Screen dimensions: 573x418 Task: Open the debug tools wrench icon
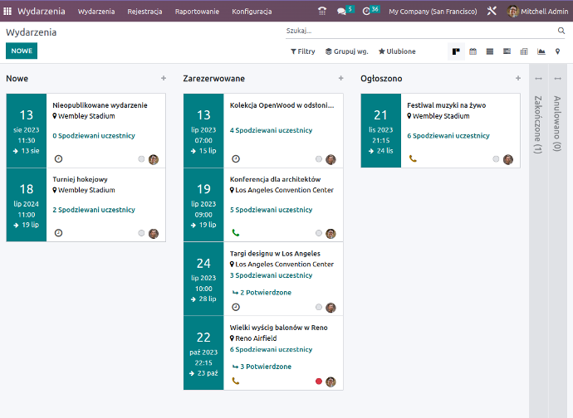coord(492,12)
